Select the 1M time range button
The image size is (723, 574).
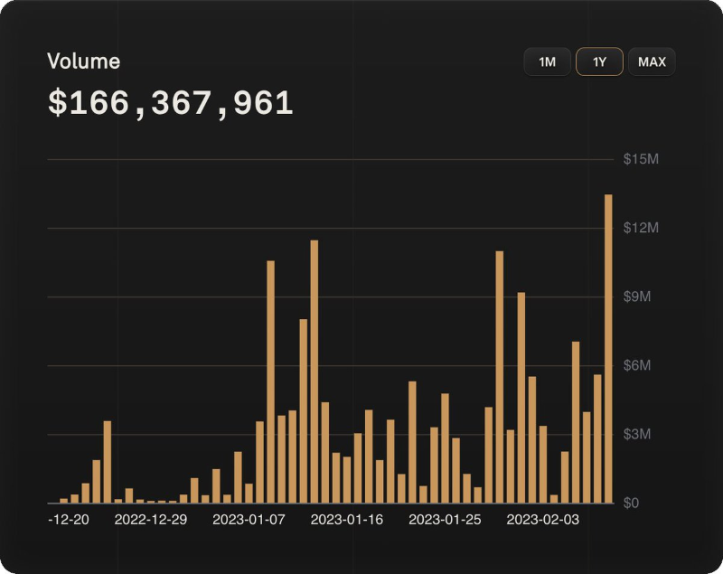point(547,62)
